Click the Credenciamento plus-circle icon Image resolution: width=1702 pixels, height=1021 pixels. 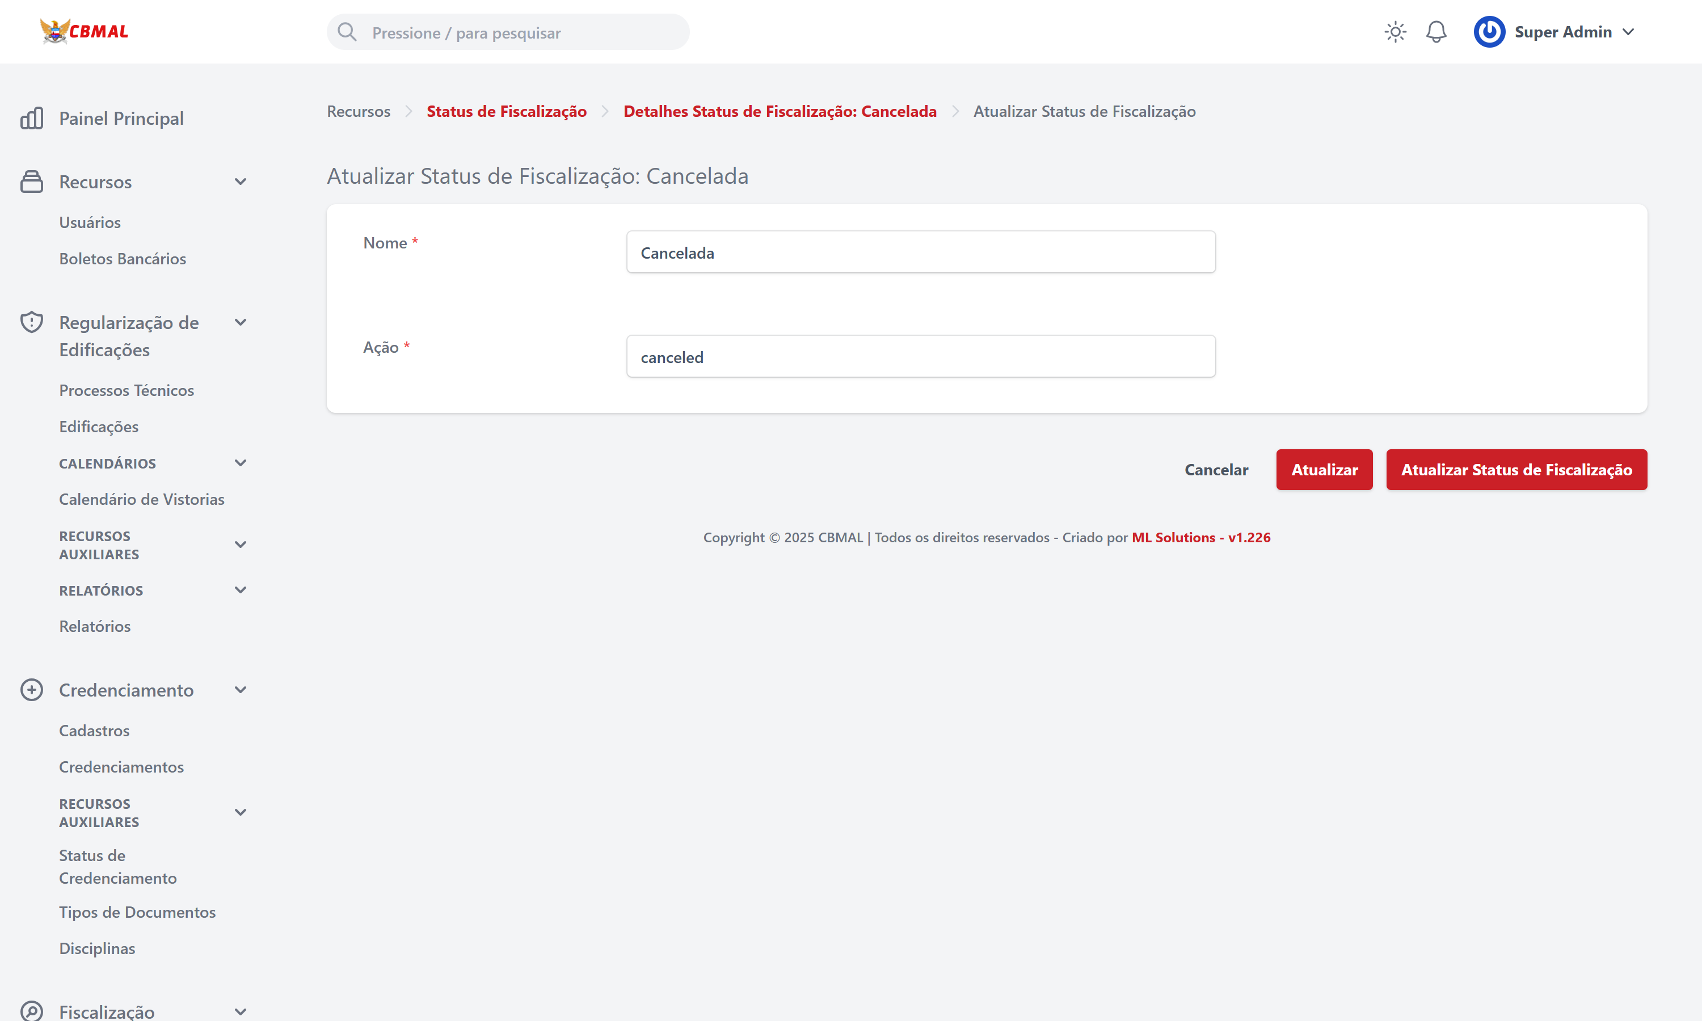[32, 689]
